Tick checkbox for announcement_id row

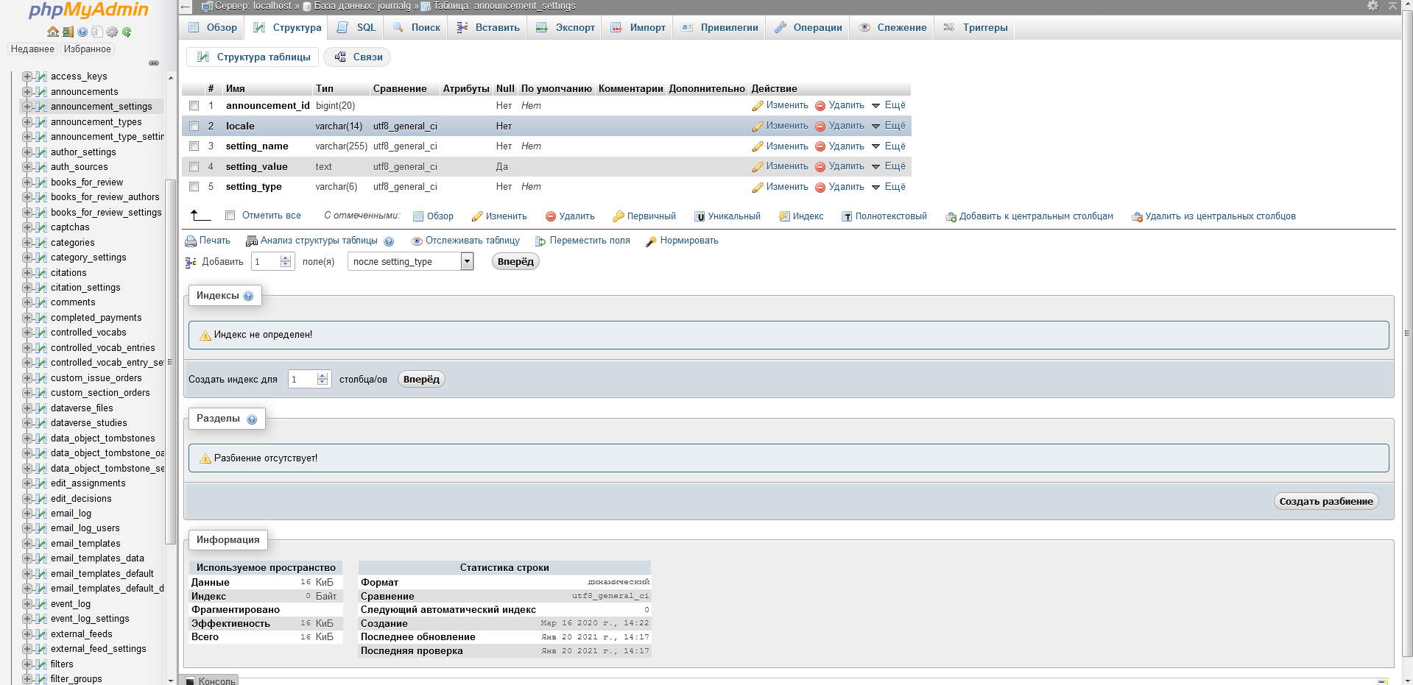(194, 106)
